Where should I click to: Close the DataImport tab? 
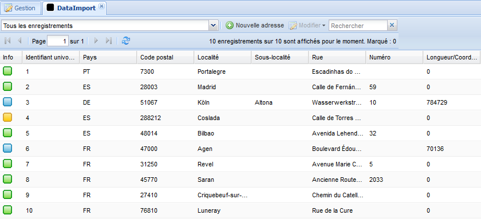click(102, 6)
